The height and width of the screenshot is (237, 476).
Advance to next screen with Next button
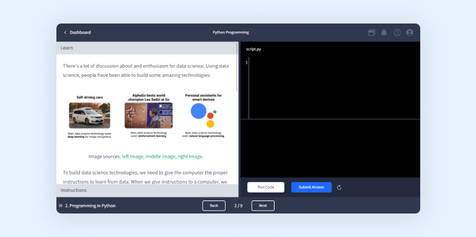click(263, 205)
